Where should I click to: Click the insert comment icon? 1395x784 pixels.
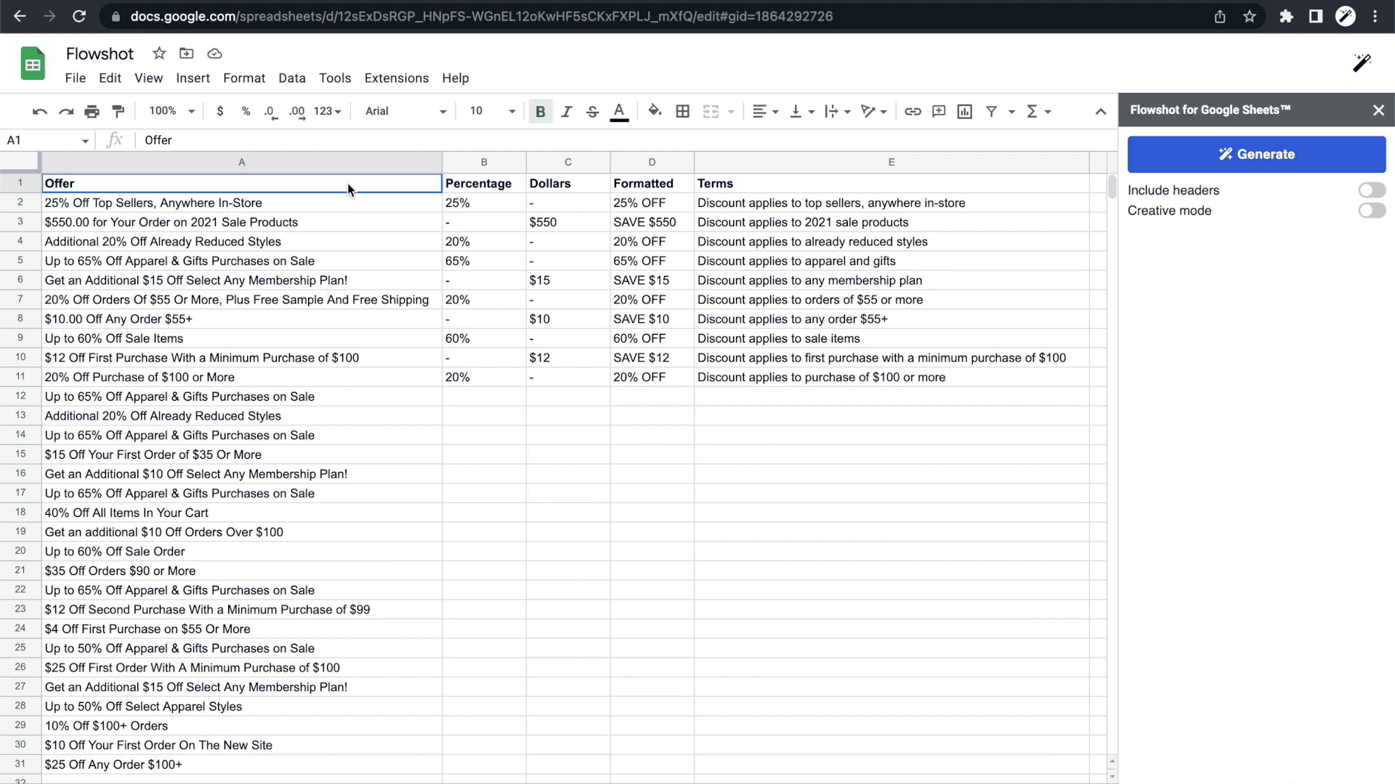tap(939, 111)
